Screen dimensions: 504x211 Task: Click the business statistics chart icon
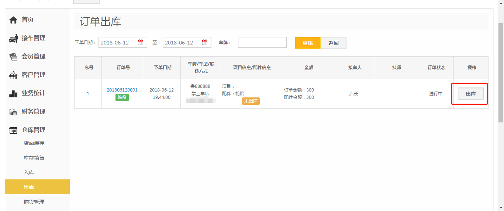tap(13, 93)
